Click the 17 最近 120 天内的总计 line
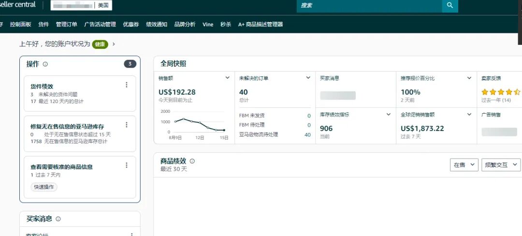Screen dimensions: 522x236 [57, 101]
